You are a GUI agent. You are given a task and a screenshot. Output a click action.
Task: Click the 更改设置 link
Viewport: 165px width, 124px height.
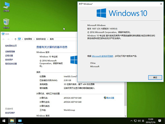110,98
